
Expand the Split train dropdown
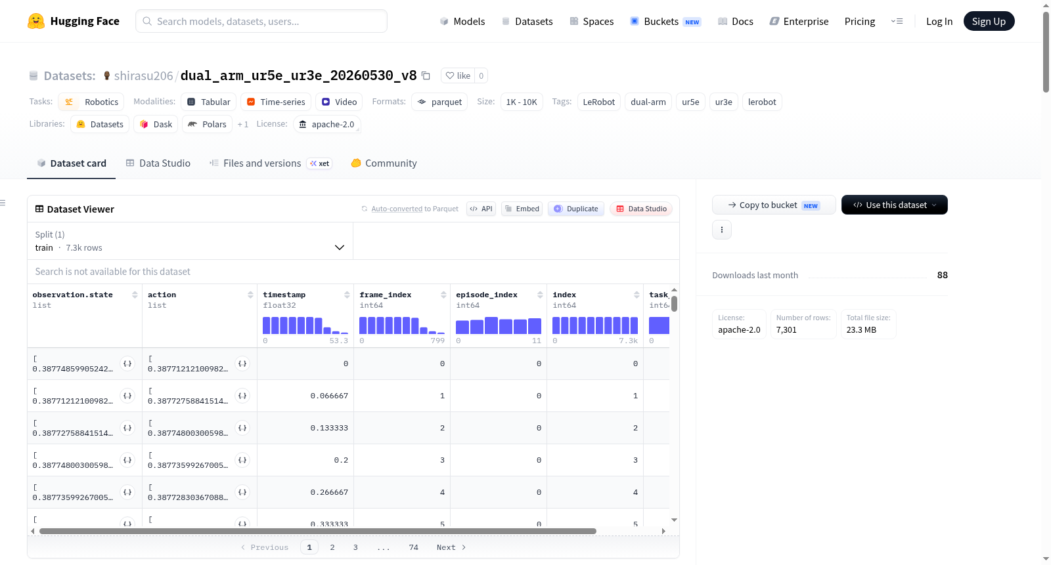click(190, 241)
